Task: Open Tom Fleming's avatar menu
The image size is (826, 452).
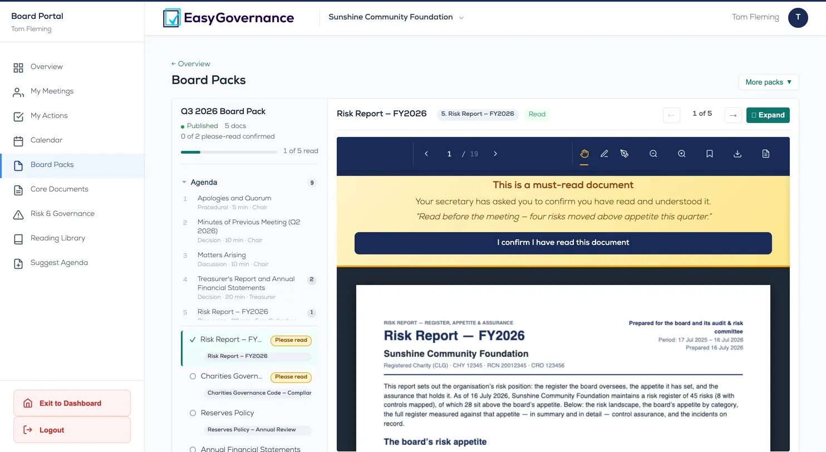Action: point(798,18)
